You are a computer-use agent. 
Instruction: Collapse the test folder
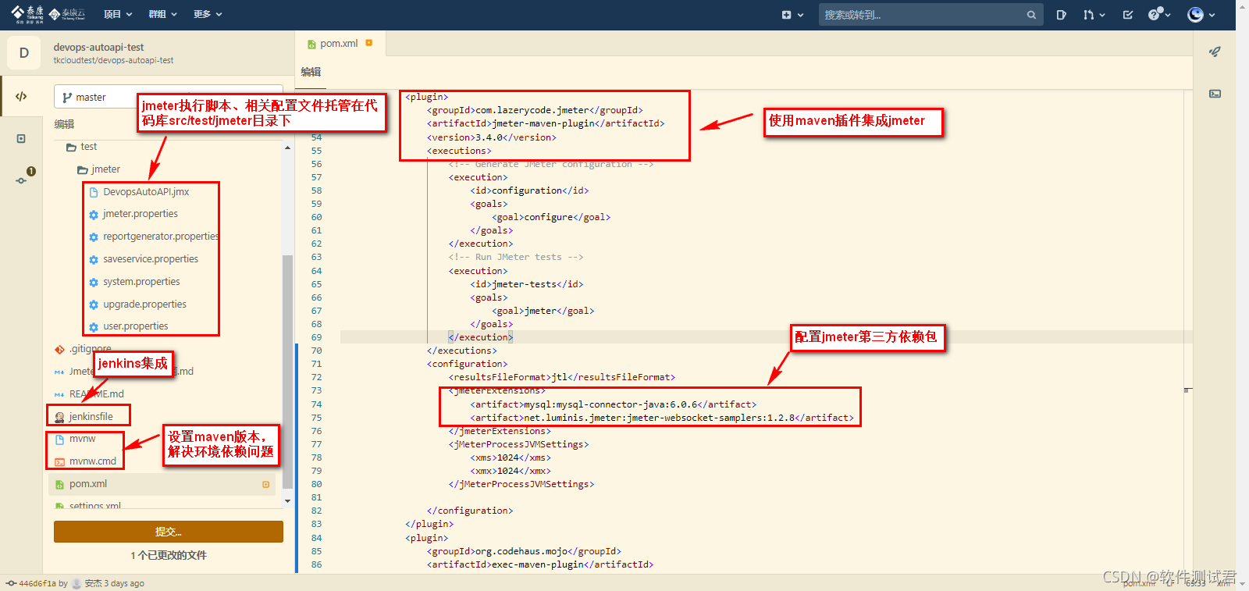81,147
